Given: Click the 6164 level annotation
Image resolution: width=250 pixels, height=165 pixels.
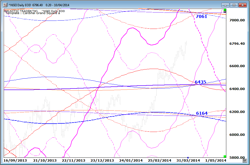Looking at the screenshot, I should (202, 113).
